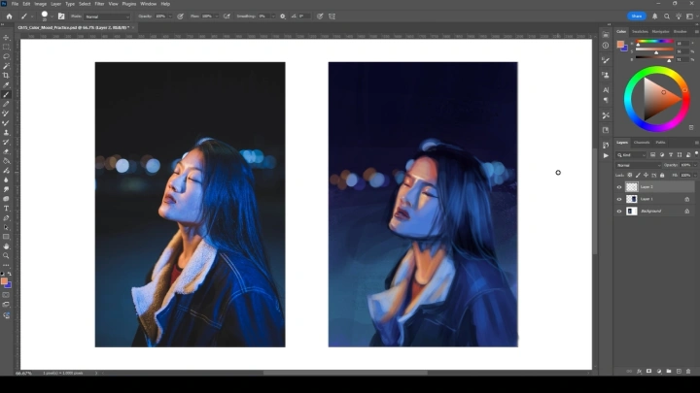Toggle visibility of Layer 2
Image resolution: width=700 pixels, height=393 pixels.
click(619, 186)
